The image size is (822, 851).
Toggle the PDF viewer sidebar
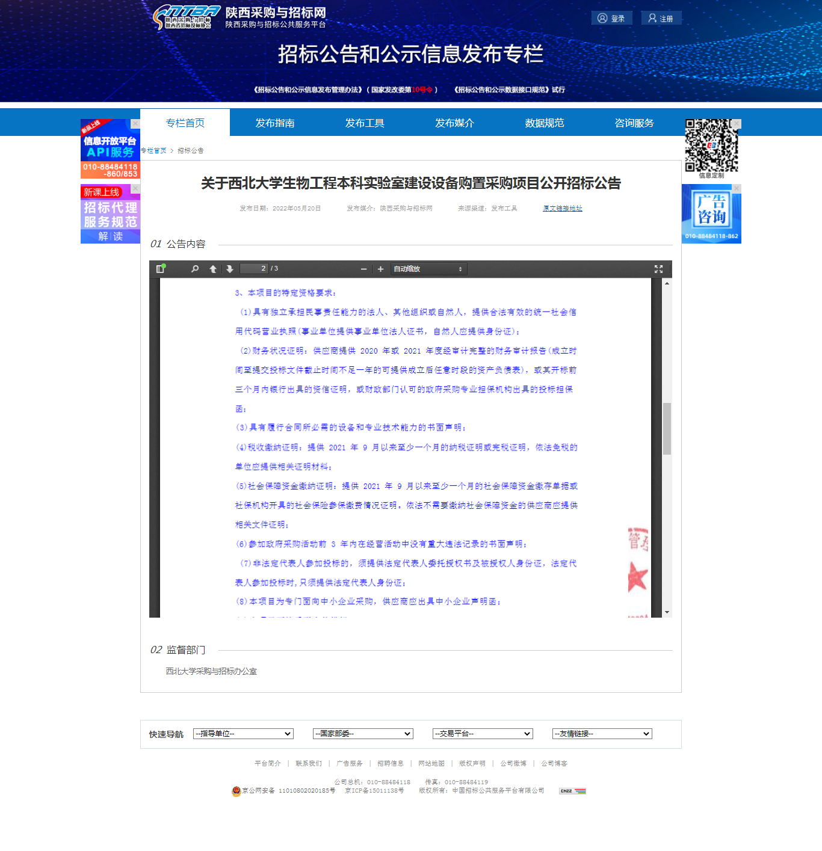(x=160, y=269)
